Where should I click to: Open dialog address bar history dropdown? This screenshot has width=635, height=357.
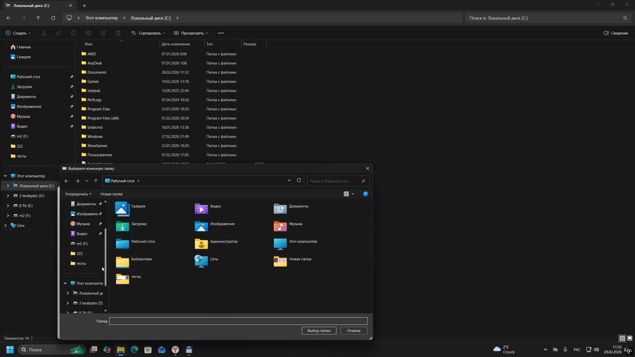point(289,180)
